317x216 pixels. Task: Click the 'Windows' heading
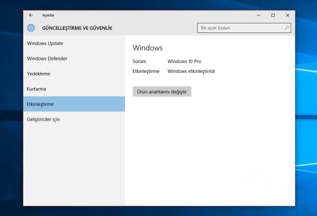(148, 48)
